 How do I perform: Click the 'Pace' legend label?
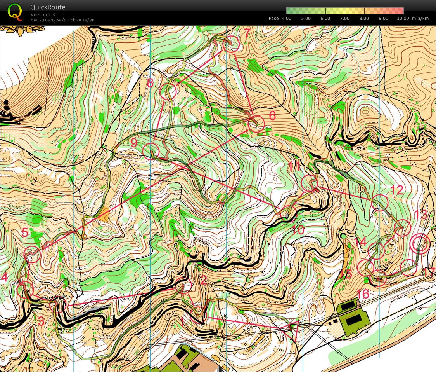point(273,18)
